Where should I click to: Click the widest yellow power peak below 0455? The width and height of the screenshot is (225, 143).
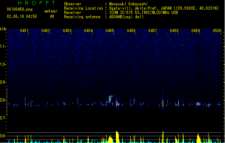point(117,137)
